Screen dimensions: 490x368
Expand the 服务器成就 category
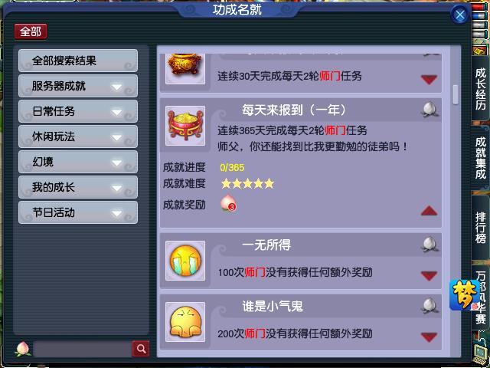point(78,86)
